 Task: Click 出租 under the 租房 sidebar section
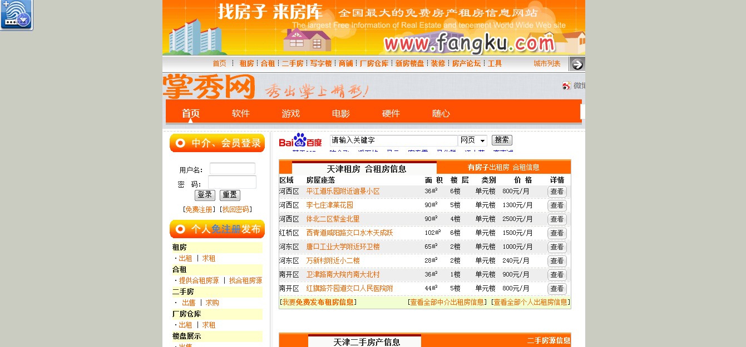point(185,258)
